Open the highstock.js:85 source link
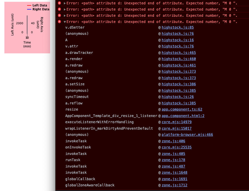Image resolution: width=249 pixels, height=191 pixels. 178,27
